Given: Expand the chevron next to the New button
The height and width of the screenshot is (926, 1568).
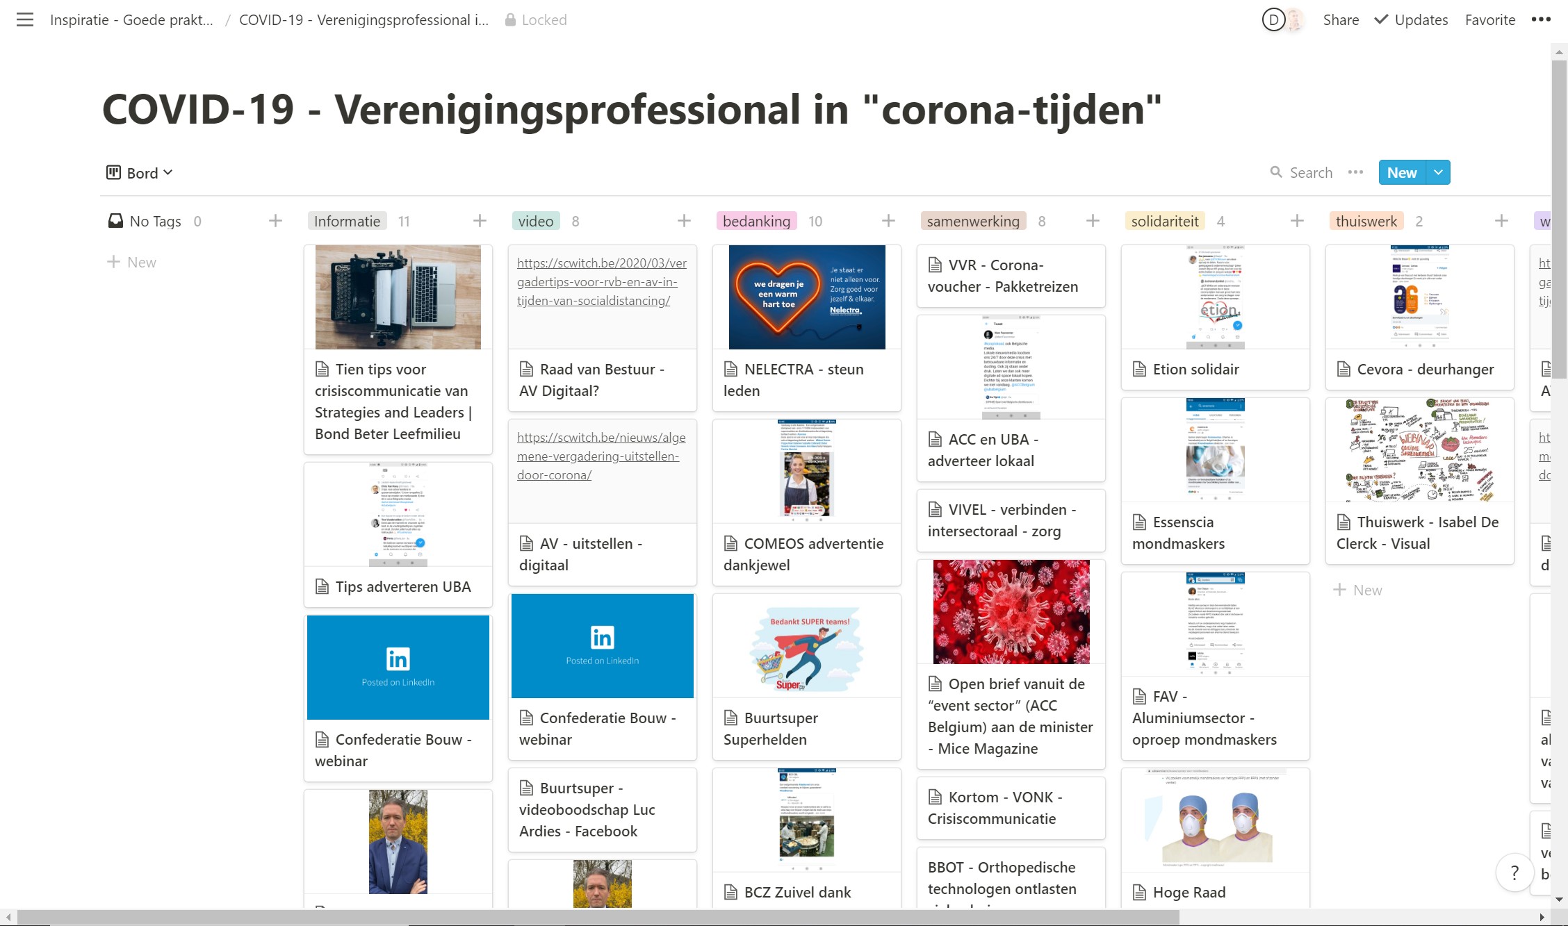Looking at the screenshot, I should click(1437, 172).
